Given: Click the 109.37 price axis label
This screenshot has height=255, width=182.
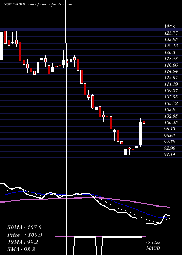Looking at the screenshot, I should (x=171, y=91).
